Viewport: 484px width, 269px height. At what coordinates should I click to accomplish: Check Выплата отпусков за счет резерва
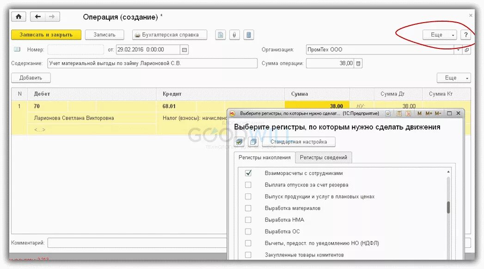click(248, 185)
